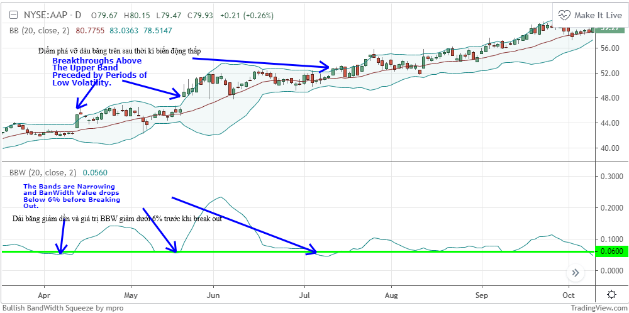Click the Vietnamese 'Điểm phá vỡ' annotation text
The height and width of the screenshot is (313, 629).
click(x=119, y=51)
